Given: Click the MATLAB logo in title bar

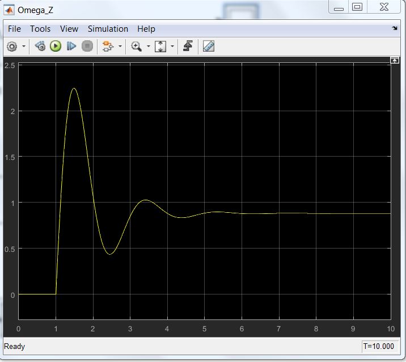Looking at the screenshot, I should pos(9,10).
